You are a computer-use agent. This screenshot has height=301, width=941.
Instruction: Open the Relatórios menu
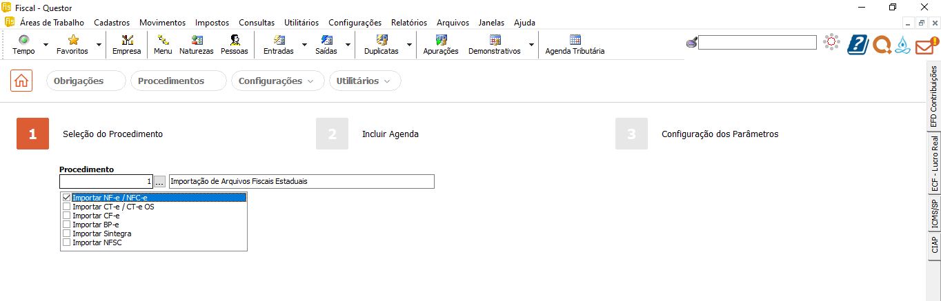409,22
